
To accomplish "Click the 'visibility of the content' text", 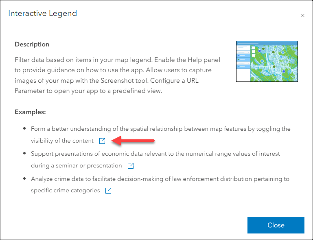I will 62,141.
